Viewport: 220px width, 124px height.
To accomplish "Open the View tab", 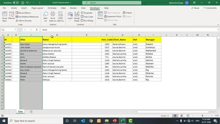I will (83, 8).
